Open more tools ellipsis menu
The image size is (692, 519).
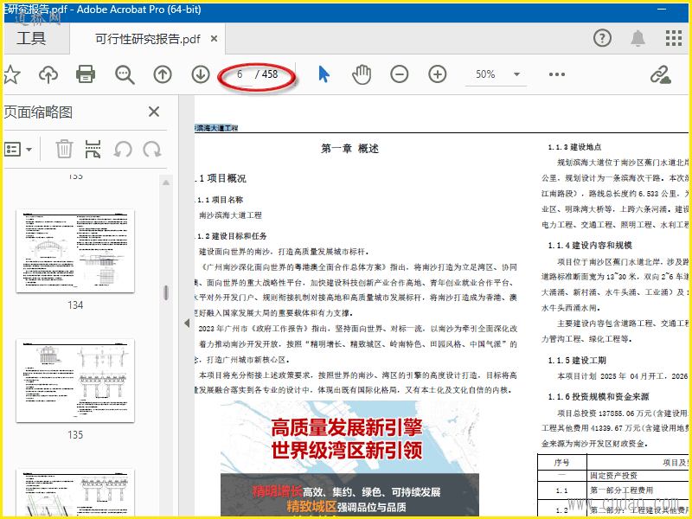pyautogui.click(x=556, y=74)
